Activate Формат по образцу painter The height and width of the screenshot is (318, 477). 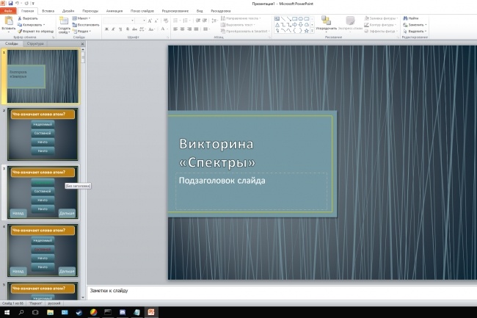[35, 31]
